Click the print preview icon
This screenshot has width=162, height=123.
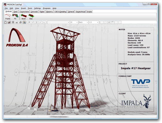[x=24, y=22]
